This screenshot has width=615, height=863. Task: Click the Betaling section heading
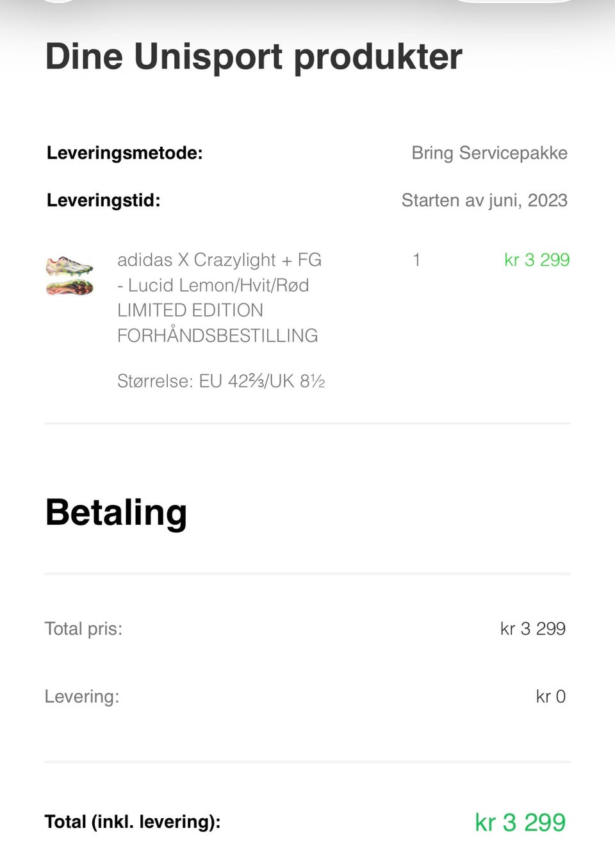tap(116, 513)
